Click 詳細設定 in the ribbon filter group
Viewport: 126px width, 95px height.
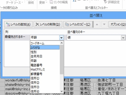[x=112, y=2]
